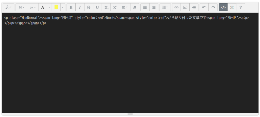The height and width of the screenshot is (117, 260).
Task: Expand the px unit dropdown
Action: pos(32,7)
